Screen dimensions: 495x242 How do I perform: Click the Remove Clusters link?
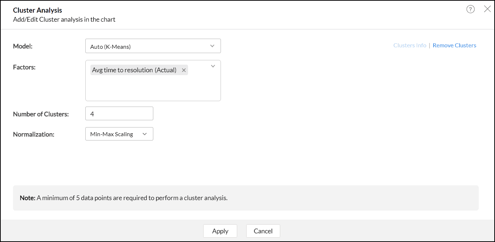[x=454, y=46]
